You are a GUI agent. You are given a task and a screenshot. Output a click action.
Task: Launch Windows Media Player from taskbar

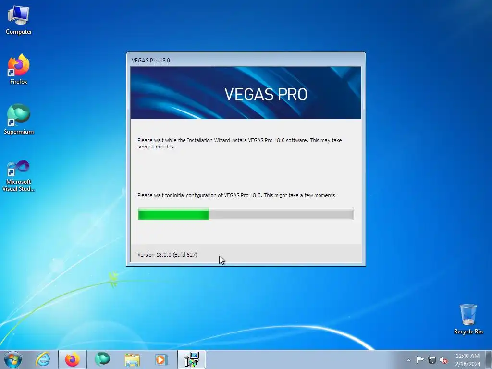tap(161, 359)
